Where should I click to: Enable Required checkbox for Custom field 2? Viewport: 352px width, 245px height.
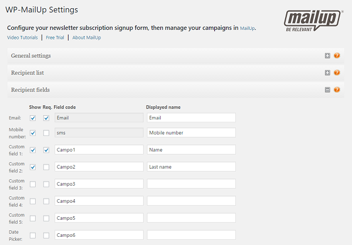(x=46, y=167)
